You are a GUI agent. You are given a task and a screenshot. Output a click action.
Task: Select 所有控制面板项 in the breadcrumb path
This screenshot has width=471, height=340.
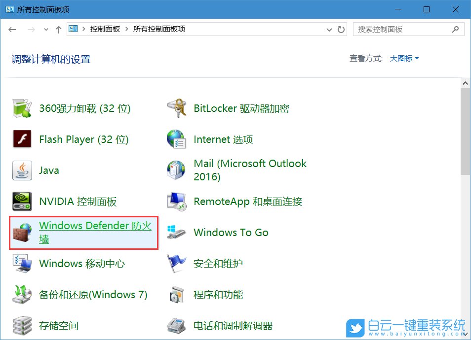click(159, 30)
